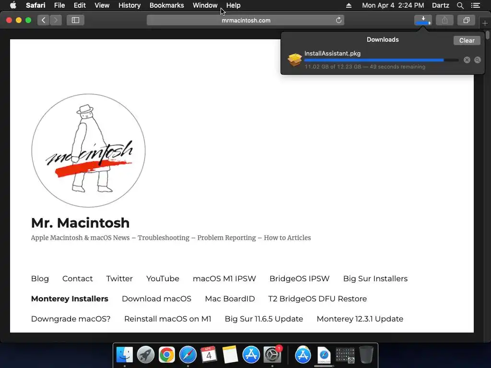Open the macOS M1 IPSW link
The width and height of the screenshot is (491, 368).
224,278
